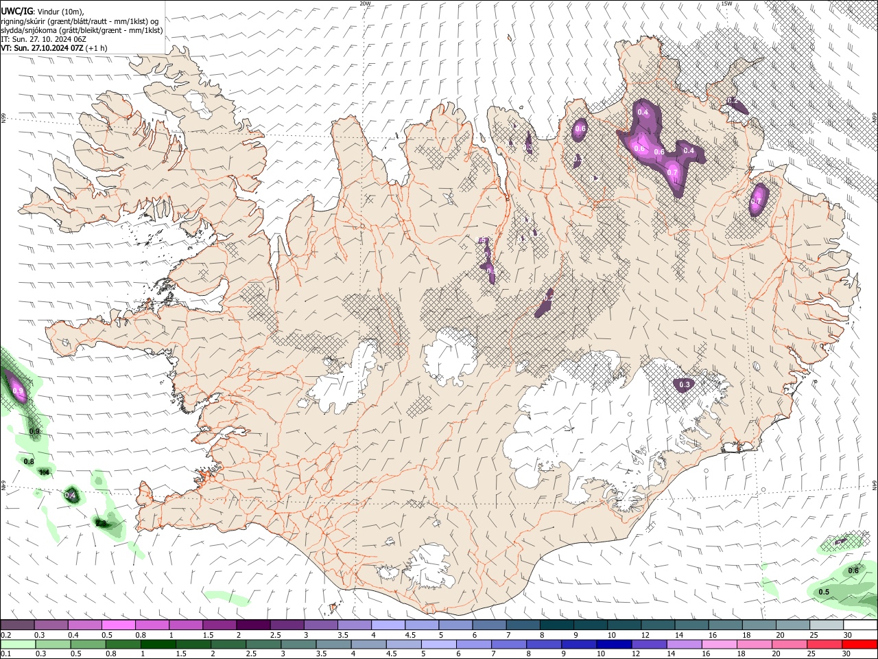Click the 'UWC/IG: Vindur (10m)' title text
Image resolution: width=878 pixels, height=659 pixels.
pos(42,11)
